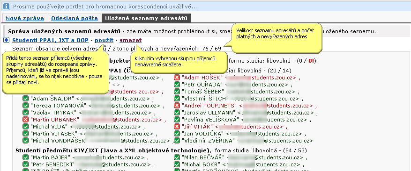Viewport: 411px width, 171px height.
Task: Toggle green check for Vlastimil ŠTICH
Action: click(177, 99)
